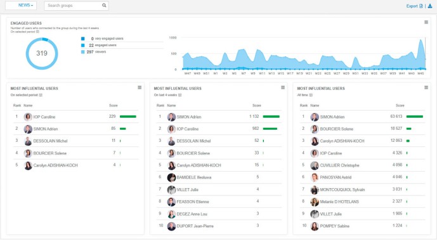Open the Engaged Users panel hamburger menu
The width and height of the screenshot is (437, 240).
coord(426,22)
